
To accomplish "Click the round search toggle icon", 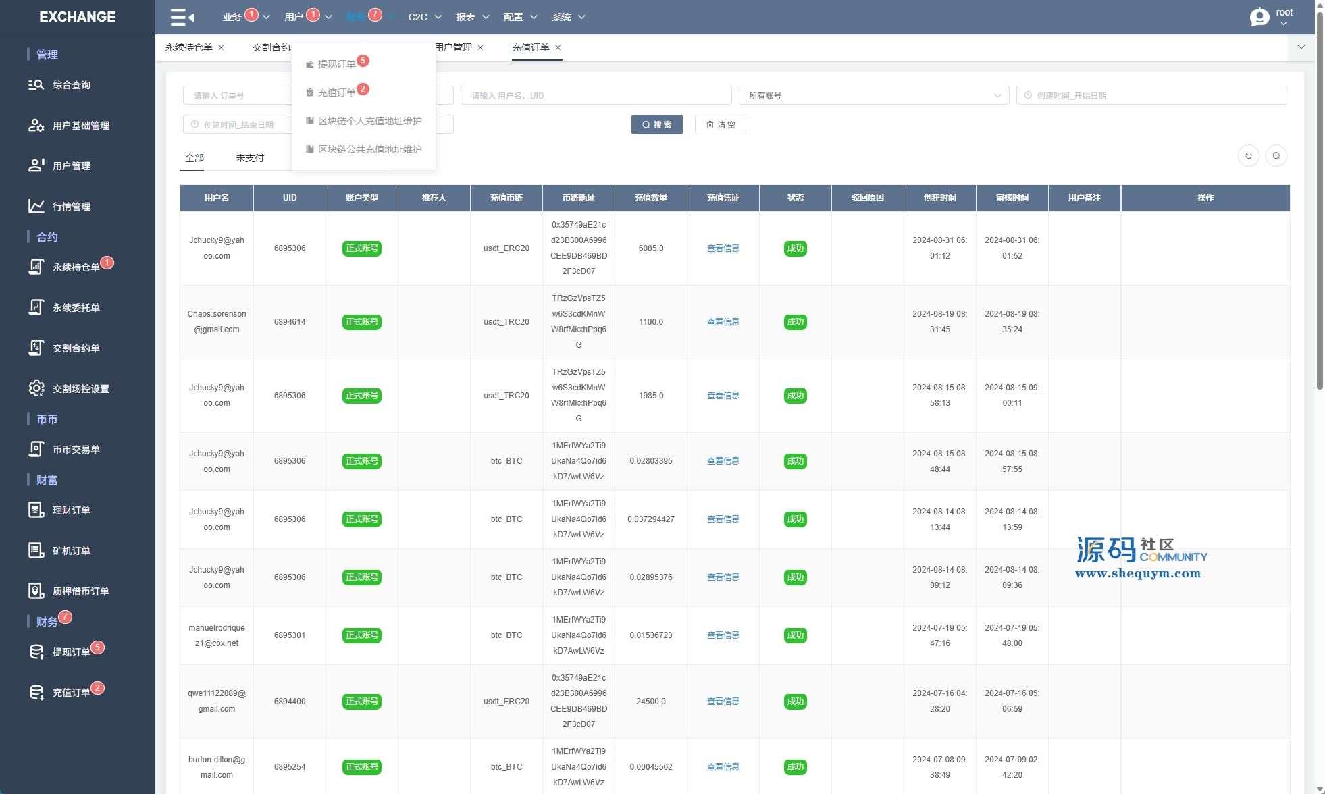I will tap(1276, 156).
